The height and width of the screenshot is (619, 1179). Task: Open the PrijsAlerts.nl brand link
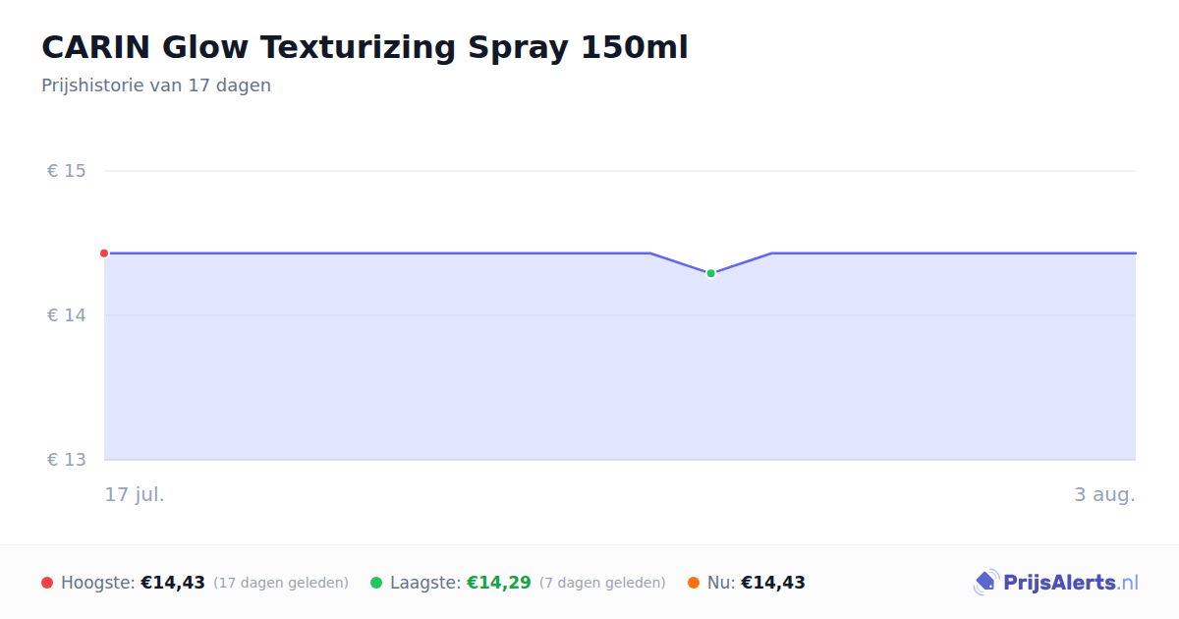[x=1056, y=583]
